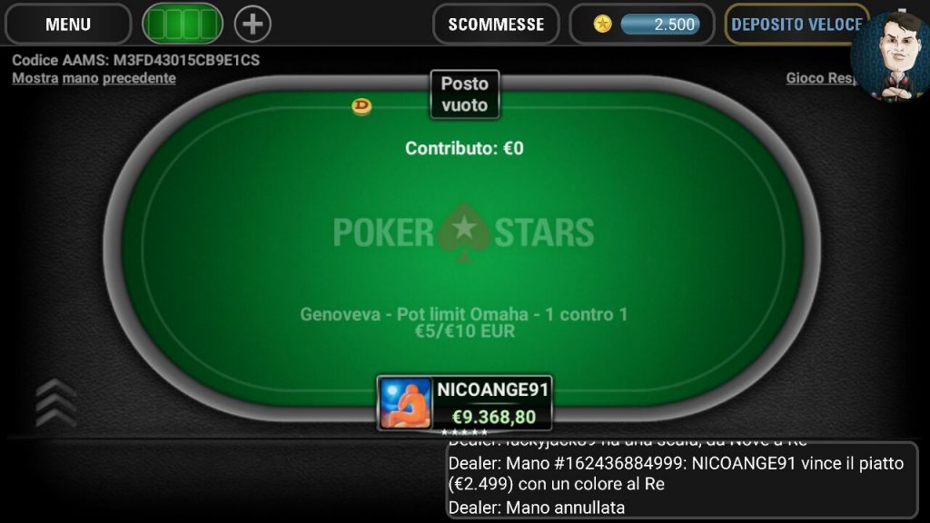Open the MENU button
This screenshot has height=523, width=930.
pos(67,25)
